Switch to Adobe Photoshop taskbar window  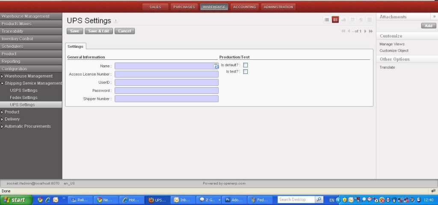234,200
